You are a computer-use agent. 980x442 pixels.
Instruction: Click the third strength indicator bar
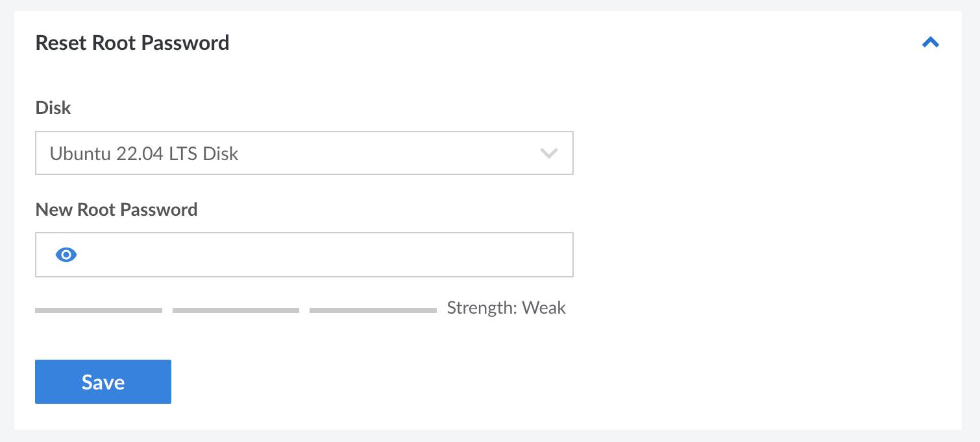pos(372,310)
